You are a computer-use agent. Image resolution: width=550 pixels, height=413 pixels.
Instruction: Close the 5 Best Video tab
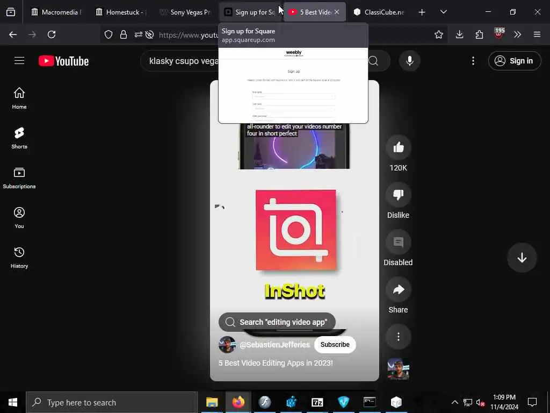click(337, 12)
